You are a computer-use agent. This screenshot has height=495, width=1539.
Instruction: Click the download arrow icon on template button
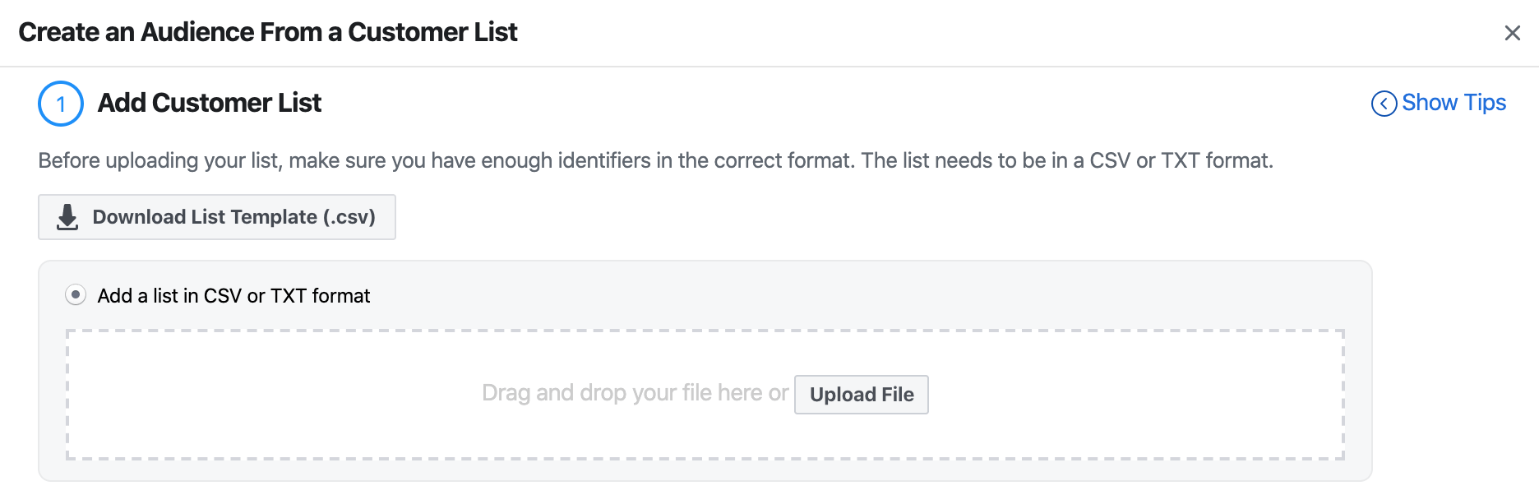[67, 217]
